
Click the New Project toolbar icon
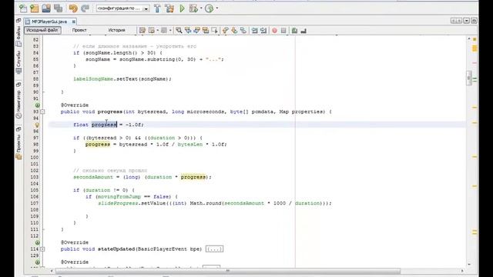click(35, 8)
